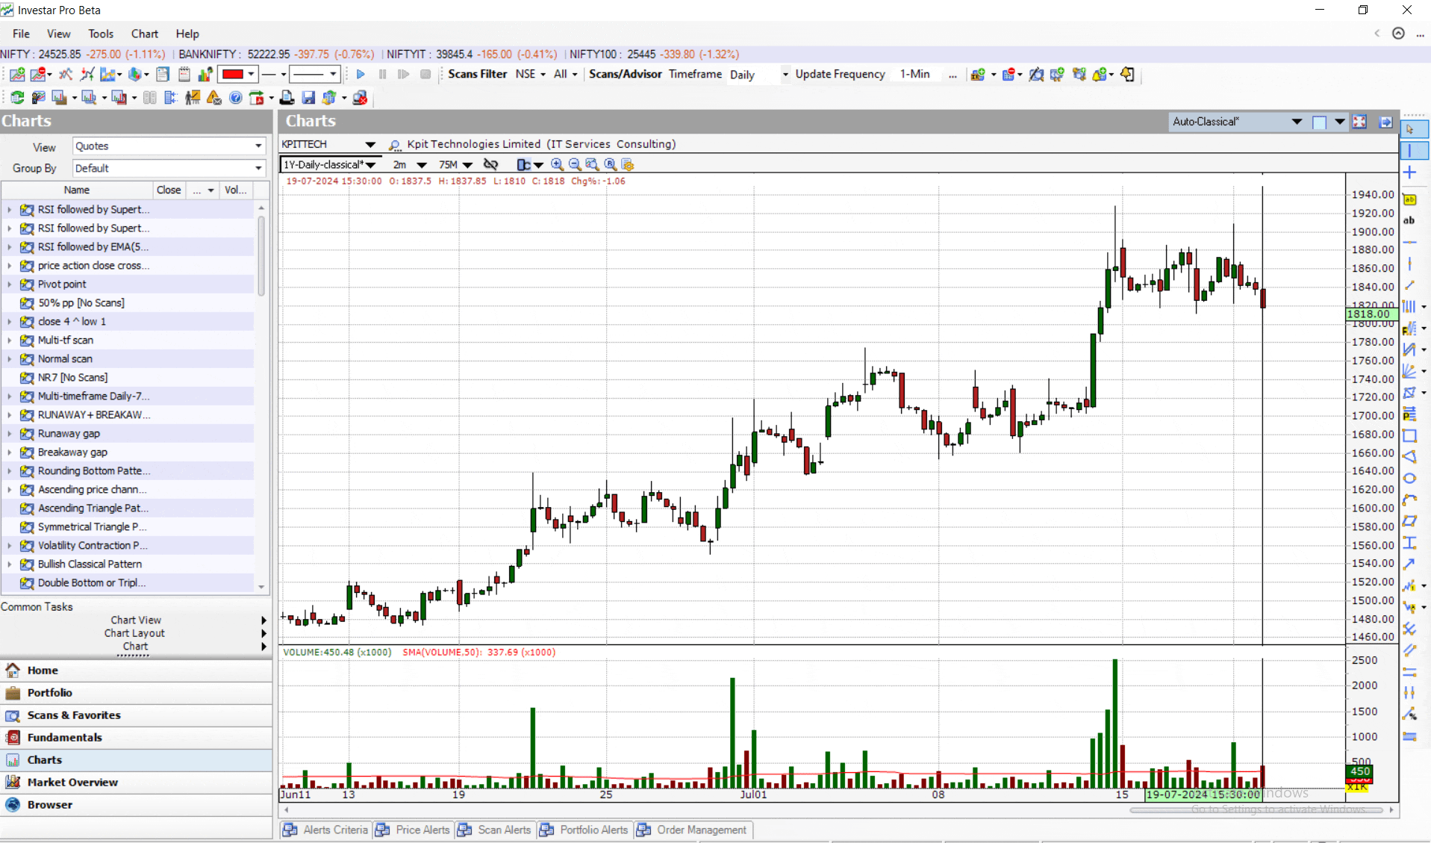Image resolution: width=1431 pixels, height=843 pixels.
Task: Toggle the link/unlink chart icon
Action: click(490, 164)
